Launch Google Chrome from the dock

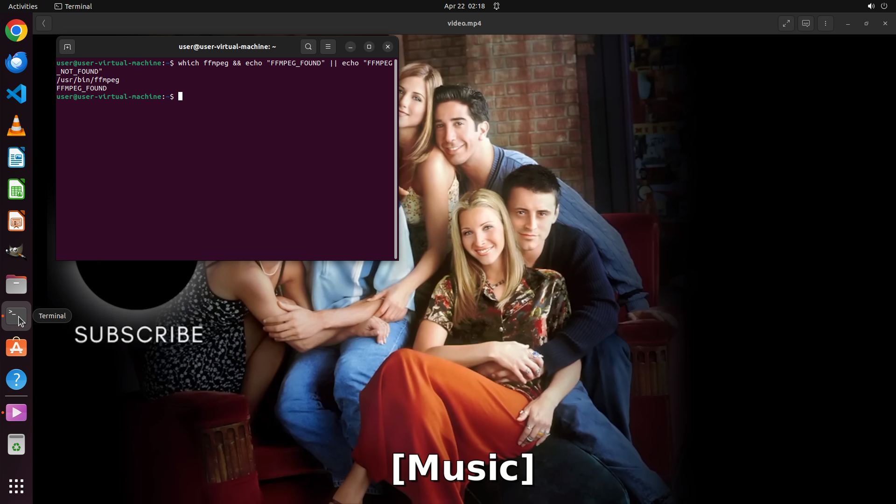[x=16, y=31]
